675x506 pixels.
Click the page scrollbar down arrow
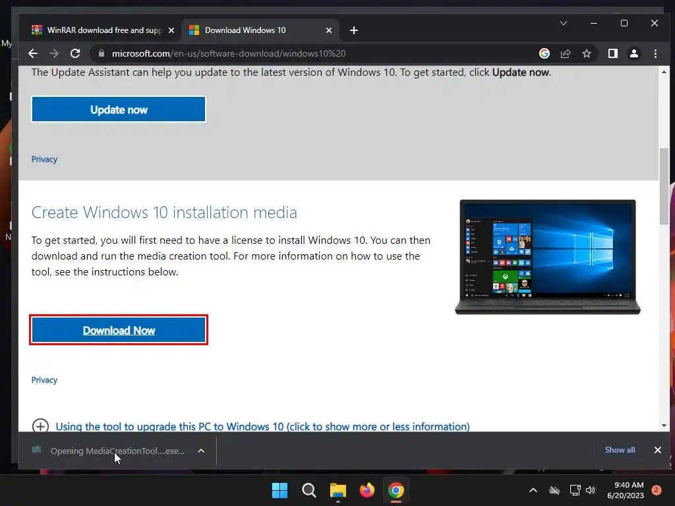(664, 426)
